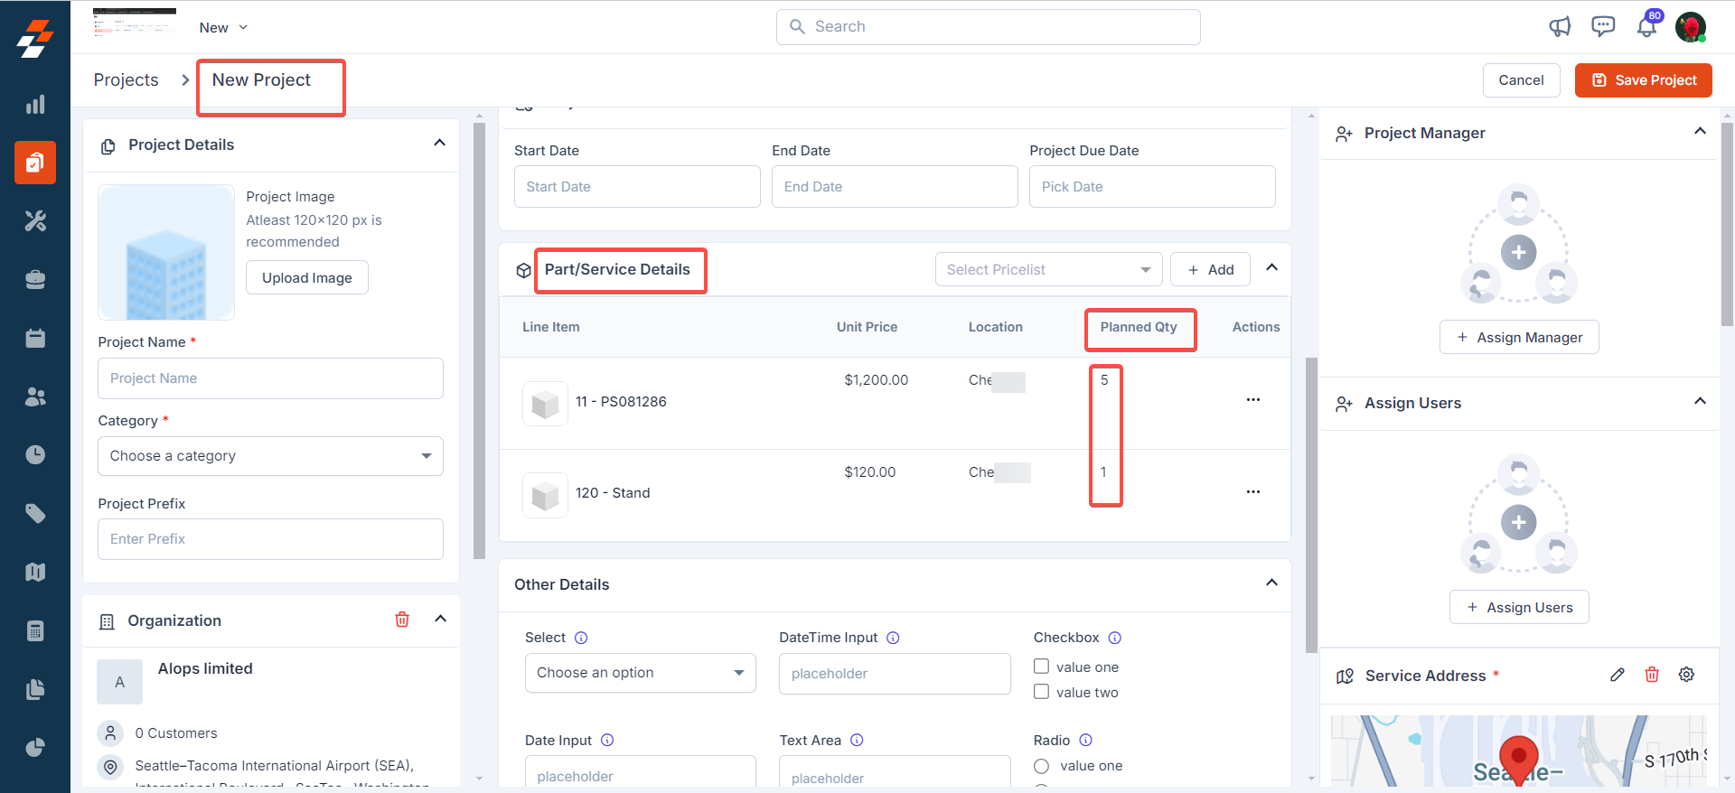Open the New menu in top bar
Viewport: 1735px width, 793px height.
point(223,28)
